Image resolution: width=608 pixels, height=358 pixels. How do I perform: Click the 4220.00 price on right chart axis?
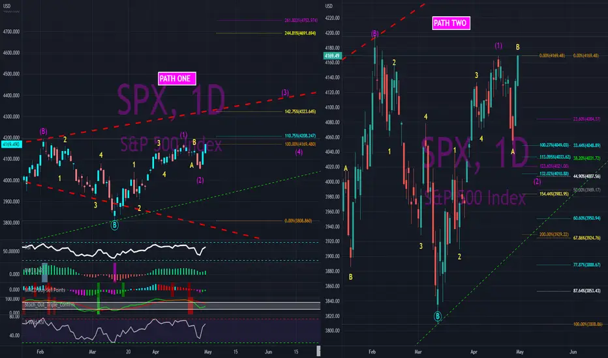(x=332, y=18)
